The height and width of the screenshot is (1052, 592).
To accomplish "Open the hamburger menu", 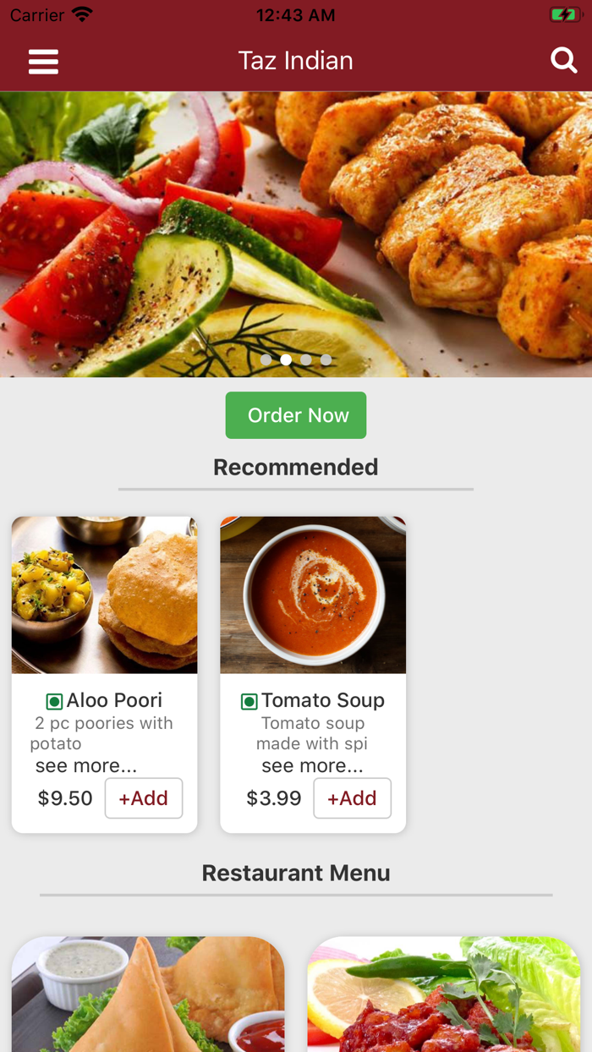I will pyautogui.click(x=43, y=62).
